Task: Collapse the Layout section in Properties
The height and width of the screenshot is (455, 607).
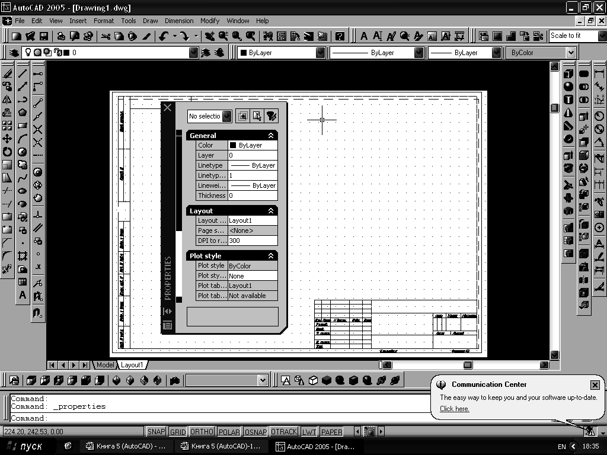Action: 270,210
